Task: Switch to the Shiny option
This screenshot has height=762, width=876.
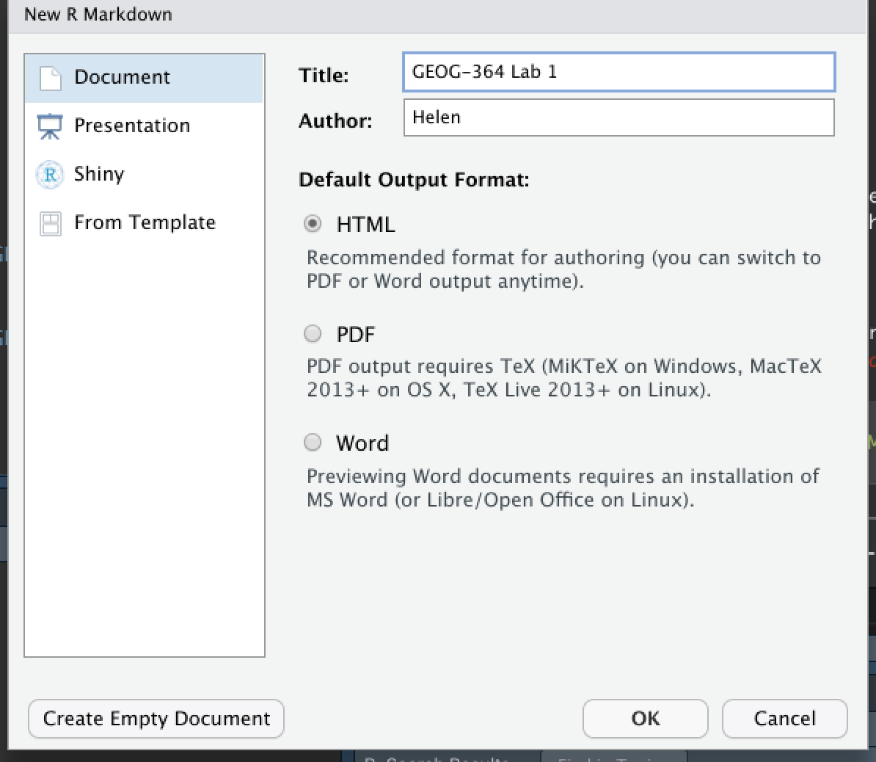Action: [99, 174]
